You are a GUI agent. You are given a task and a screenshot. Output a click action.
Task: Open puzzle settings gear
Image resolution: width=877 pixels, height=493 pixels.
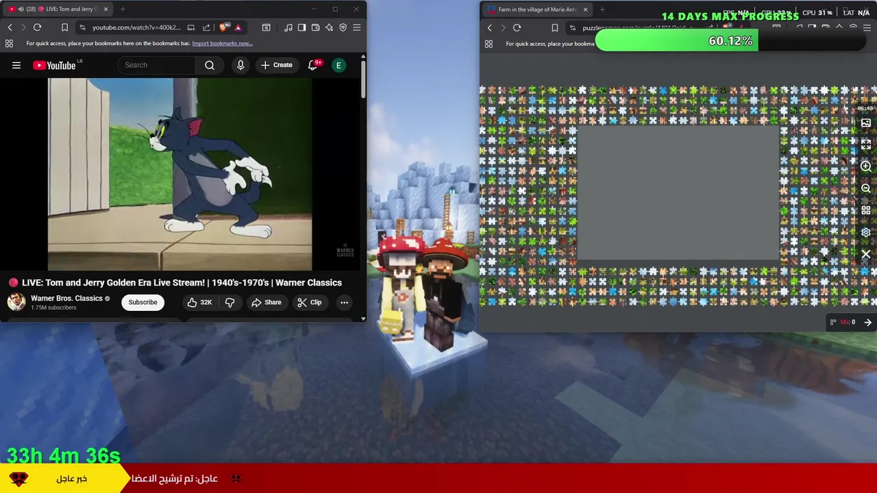tap(866, 232)
